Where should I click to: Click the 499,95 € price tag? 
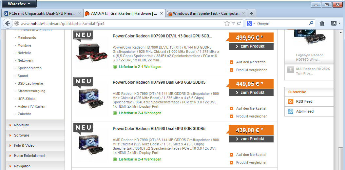pyautogui.click(x=251, y=37)
